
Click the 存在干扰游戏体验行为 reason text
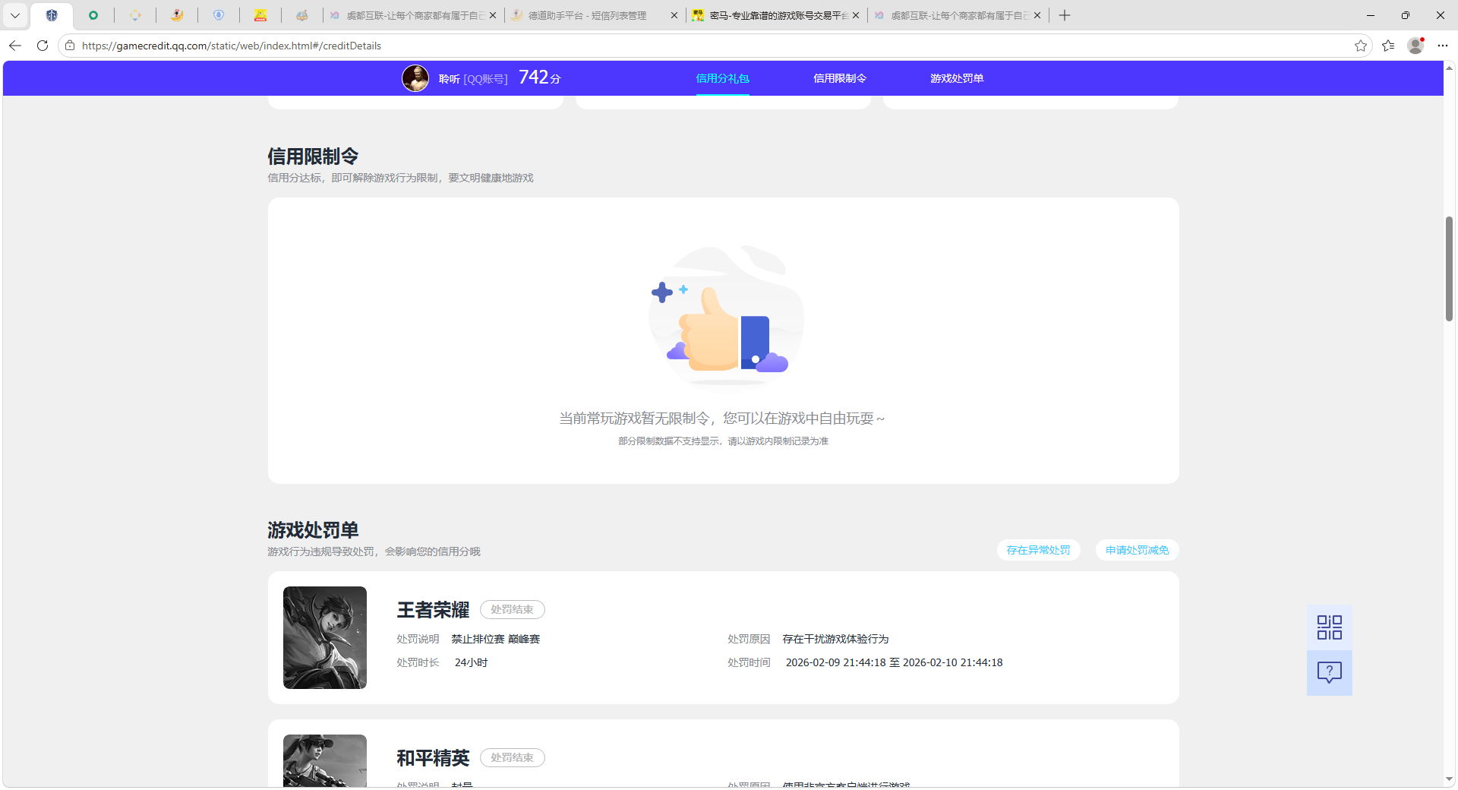pyautogui.click(x=835, y=639)
